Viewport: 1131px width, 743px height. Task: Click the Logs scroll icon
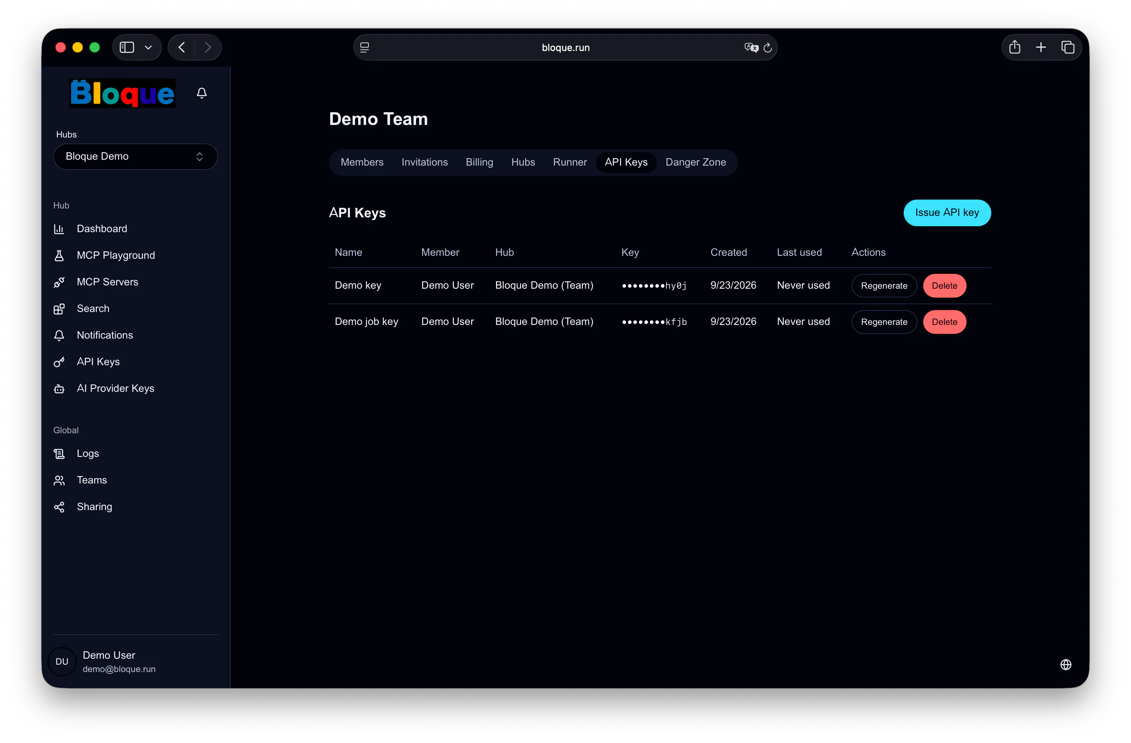[59, 454]
